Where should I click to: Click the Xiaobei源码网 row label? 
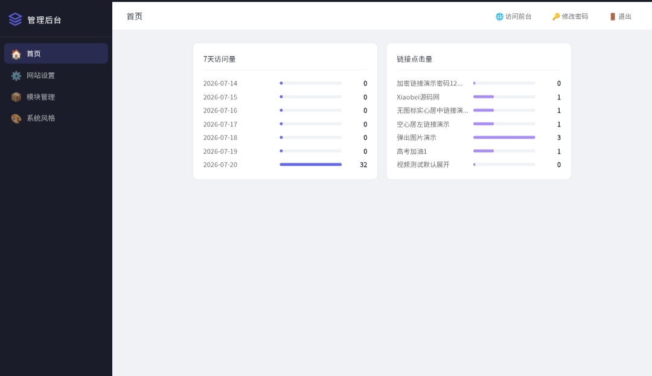click(x=418, y=97)
